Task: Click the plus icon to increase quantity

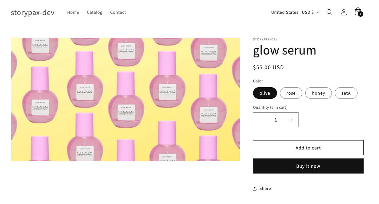Action: pyautogui.click(x=291, y=120)
